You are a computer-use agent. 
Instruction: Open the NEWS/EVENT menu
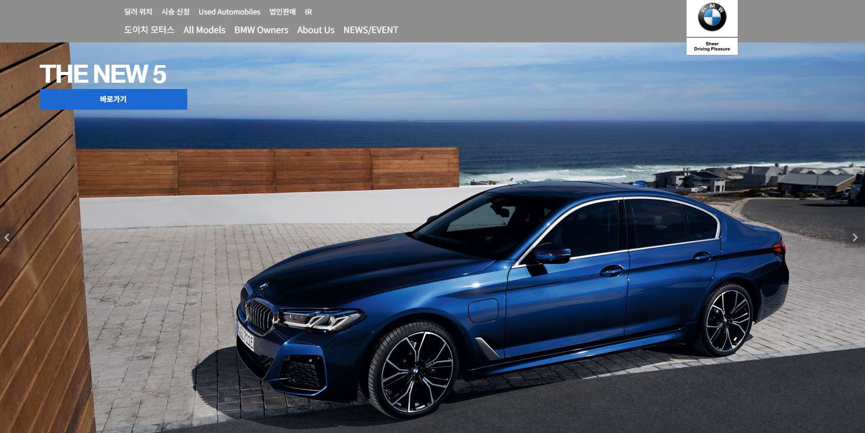pyautogui.click(x=371, y=29)
